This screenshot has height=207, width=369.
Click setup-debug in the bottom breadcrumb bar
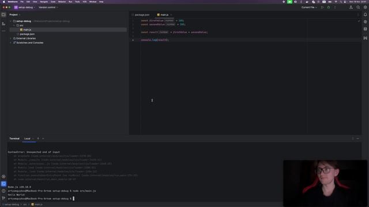coord(10,205)
